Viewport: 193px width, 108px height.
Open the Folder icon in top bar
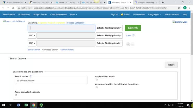[x=122, y=15]
